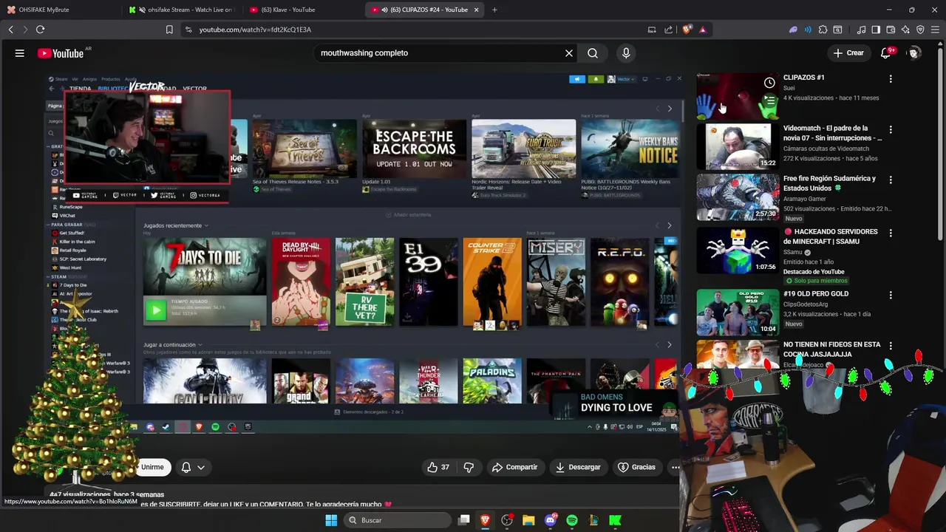946x532 pixels.
Task: Open CLIPAZOS #1 video title link
Action: (804, 78)
